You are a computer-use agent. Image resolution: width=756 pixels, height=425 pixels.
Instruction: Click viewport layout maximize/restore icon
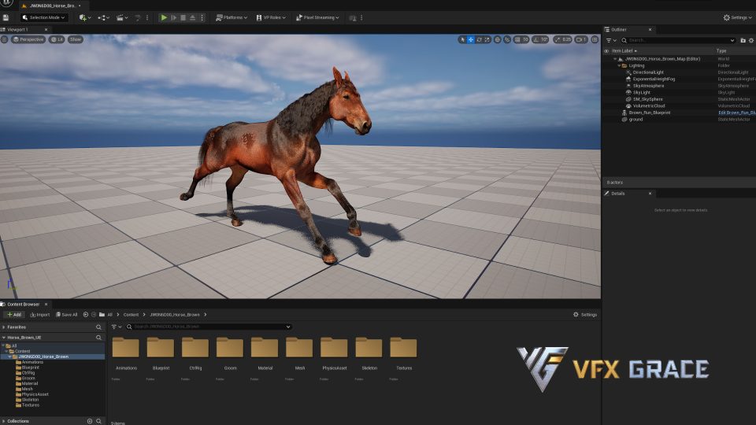pos(595,39)
